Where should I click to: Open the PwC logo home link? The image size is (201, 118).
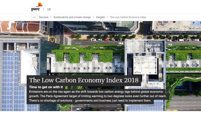tap(37, 7)
